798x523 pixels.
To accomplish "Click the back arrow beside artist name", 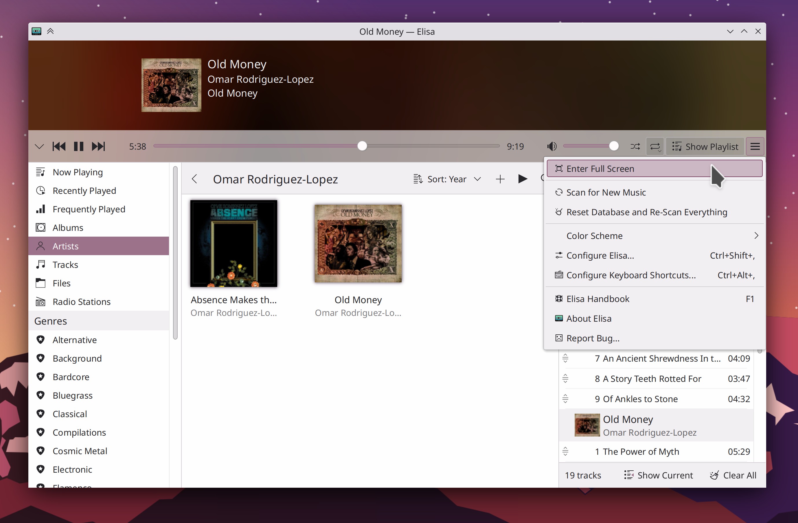I will coord(194,179).
